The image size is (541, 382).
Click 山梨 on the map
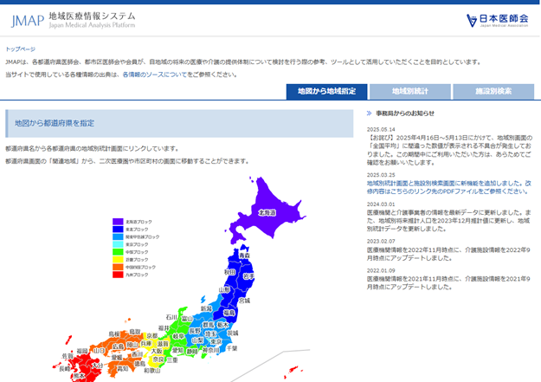pyautogui.click(x=197, y=340)
